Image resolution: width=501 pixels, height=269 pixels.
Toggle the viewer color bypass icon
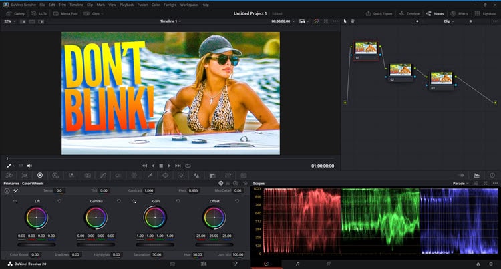coord(316,21)
